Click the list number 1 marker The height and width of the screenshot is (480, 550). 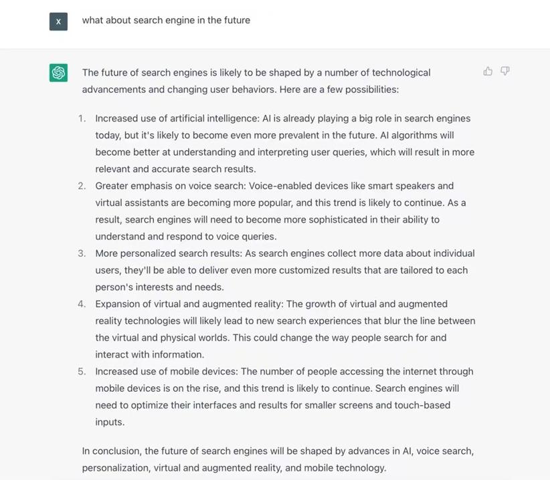(x=82, y=118)
